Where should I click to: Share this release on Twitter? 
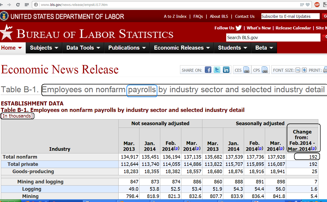217,70
